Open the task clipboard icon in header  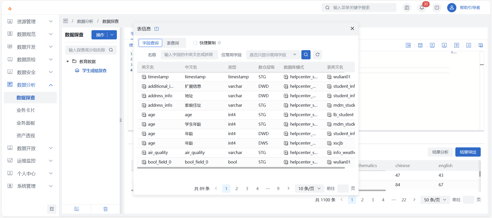407,8
